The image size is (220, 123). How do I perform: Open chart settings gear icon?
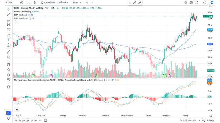pos(191,2)
